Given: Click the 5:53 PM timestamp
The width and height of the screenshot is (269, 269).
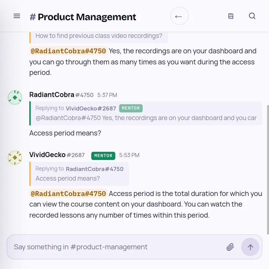Looking at the screenshot, I should [x=129, y=155].
